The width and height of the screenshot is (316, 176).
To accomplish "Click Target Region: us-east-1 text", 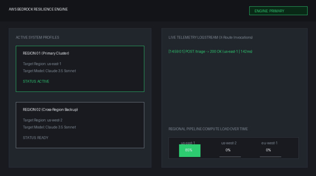I will coord(42,64).
